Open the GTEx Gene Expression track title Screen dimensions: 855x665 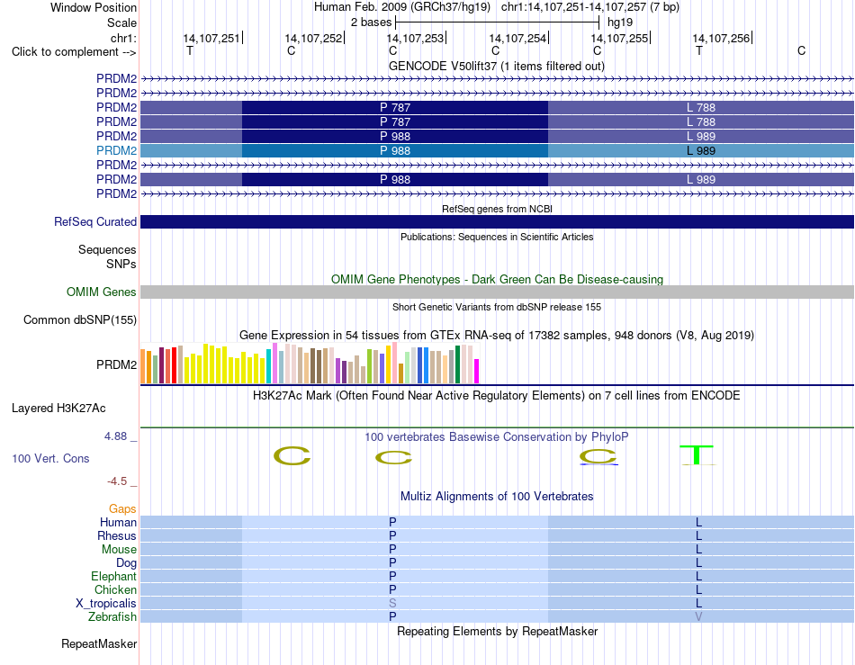click(x=497, y=336)
